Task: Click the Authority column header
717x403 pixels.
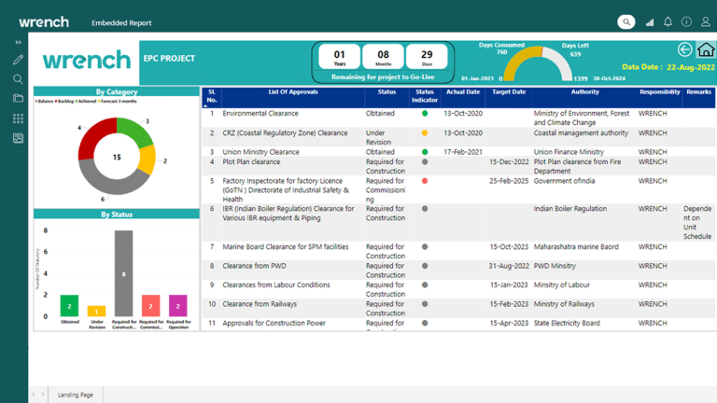Action: tap(584, 91)
